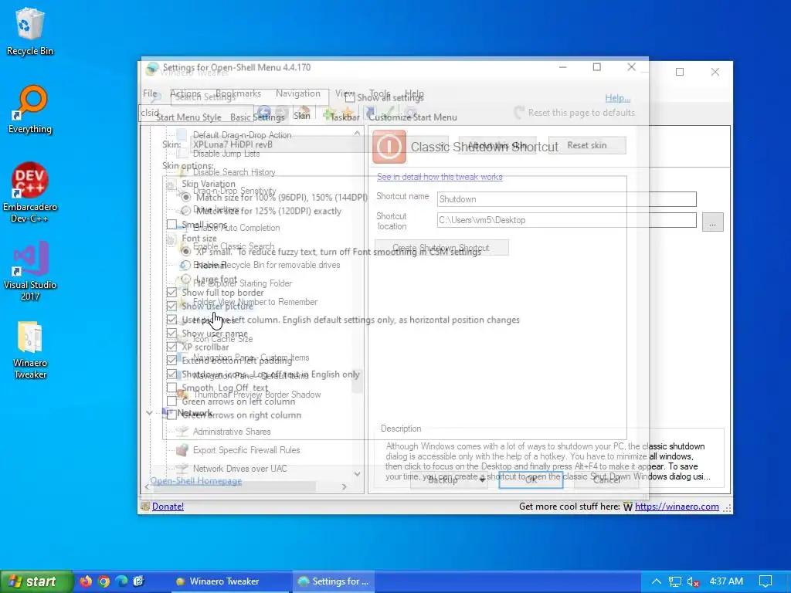This screenshot has width=791, height=593.
Task: Click the Donate! link
Action: [168, 507]
